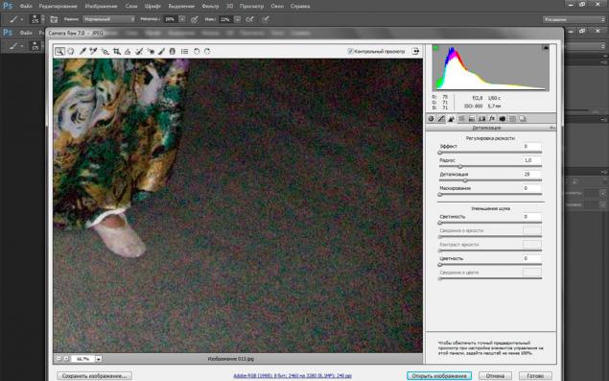Activate the Targeted Adjustment tool
This screenshot has height=381, width=609.
pos(105,51)
